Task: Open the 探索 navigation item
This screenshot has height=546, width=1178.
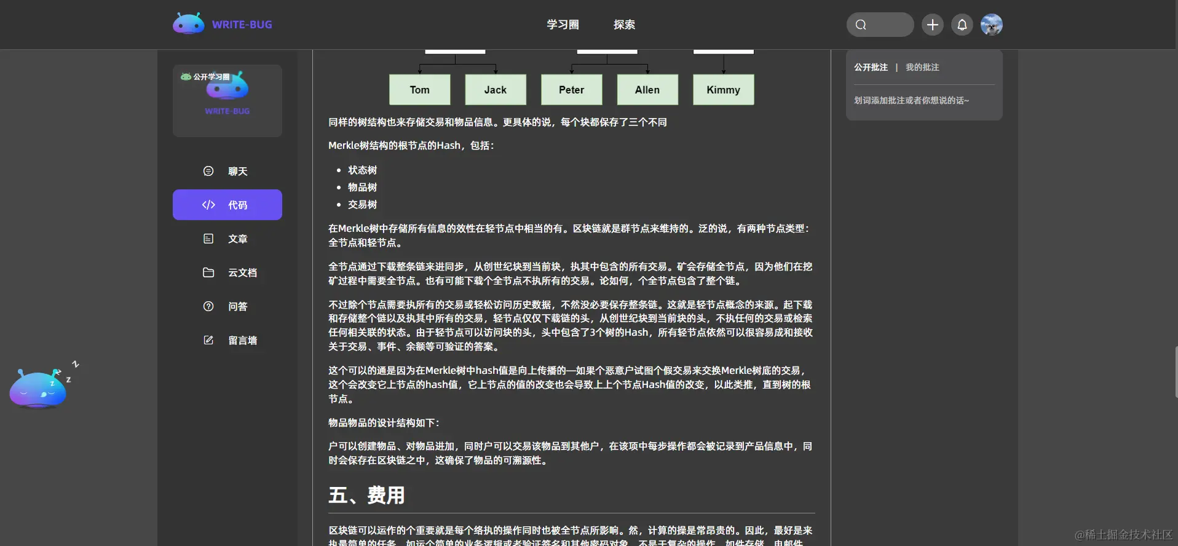Action: [x=624, y=25]
